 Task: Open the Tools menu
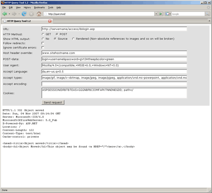[51, 8]
